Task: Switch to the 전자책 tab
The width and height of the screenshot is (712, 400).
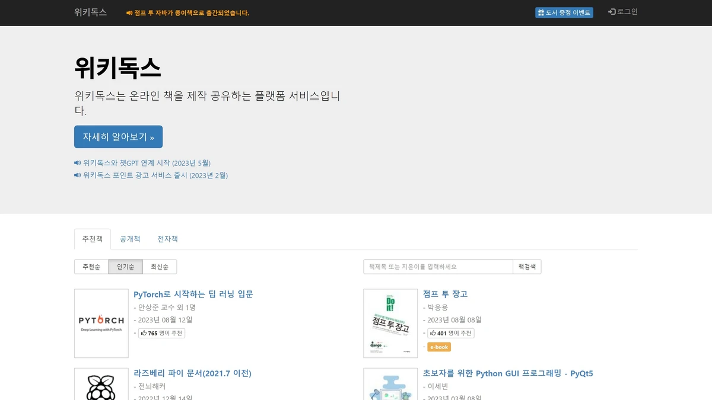Action: pos(167,239)
